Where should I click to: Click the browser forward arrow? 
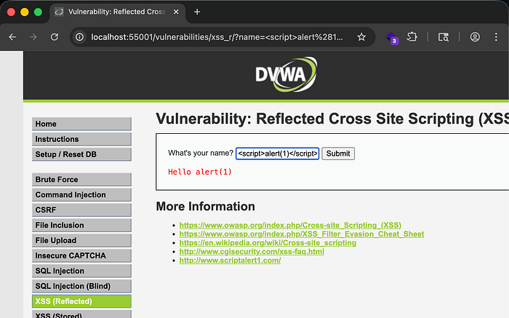[33, 37]
